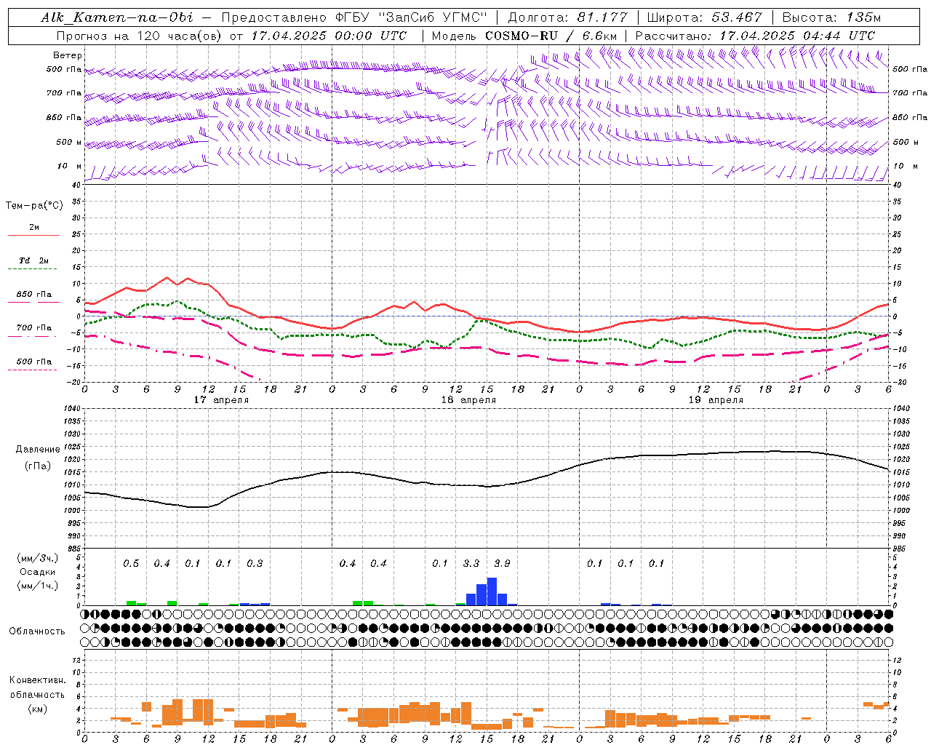Screen dimensions: 931x745
Task: Click the (мм/3ч.) precipitation unit label
Action: pos(38,558)
